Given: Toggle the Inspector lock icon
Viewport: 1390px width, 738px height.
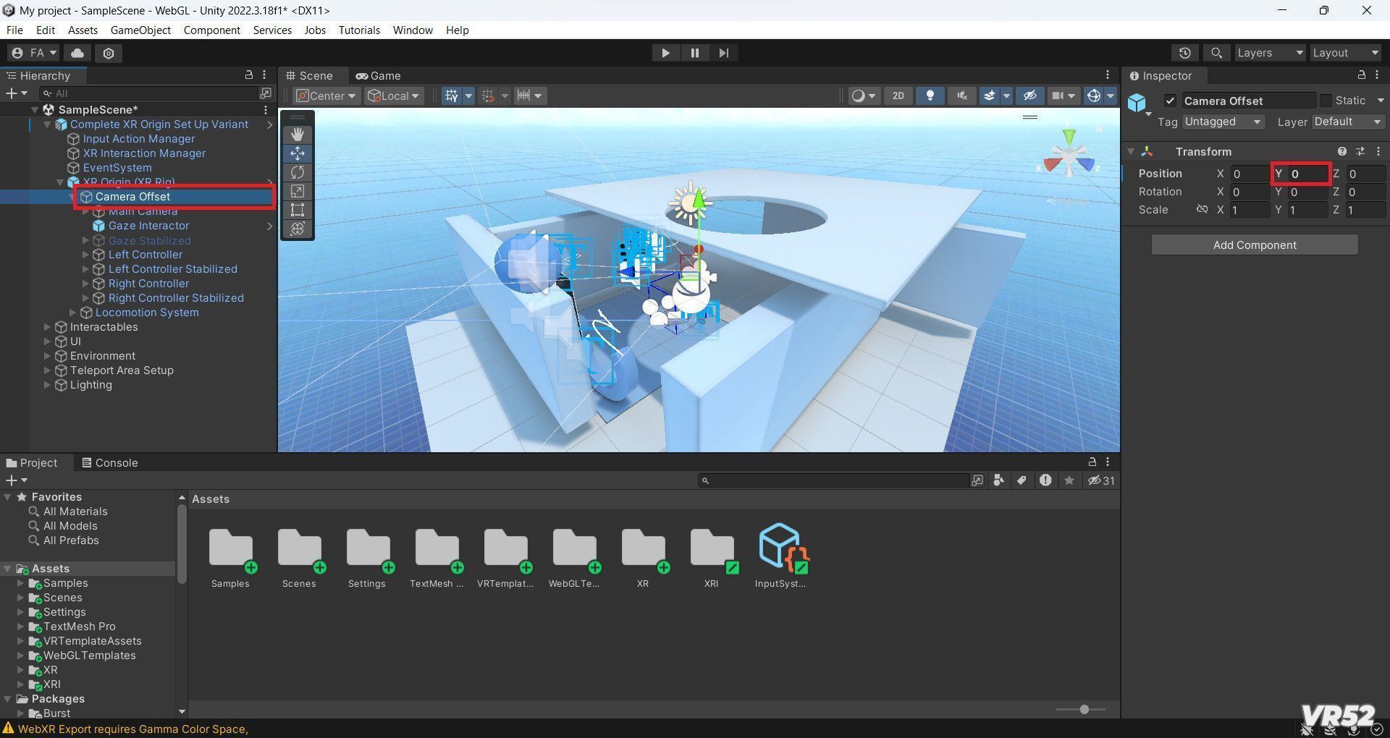Looking at the screenshot, I should coord(1361,75).
